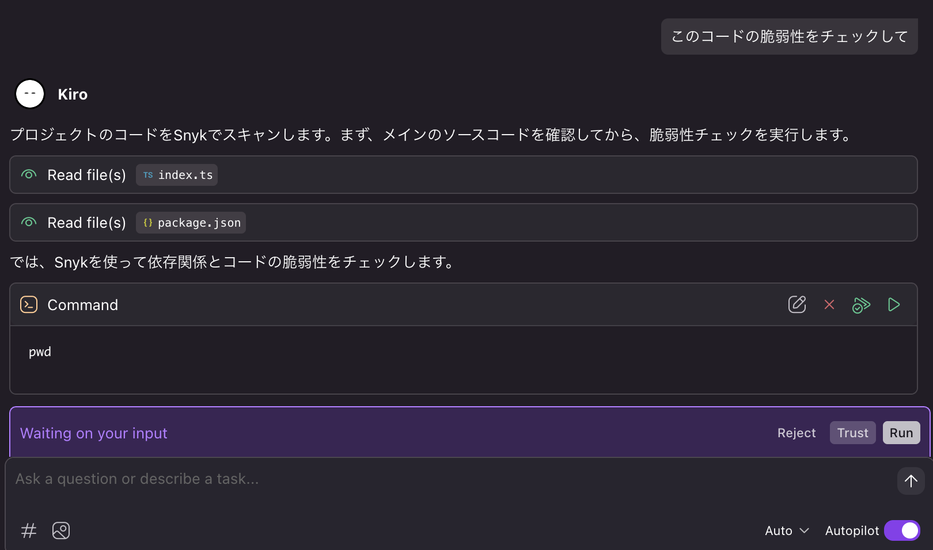933x550 pixels.
Task: Edit the pwd command with pencil icon
Action: 797,304
